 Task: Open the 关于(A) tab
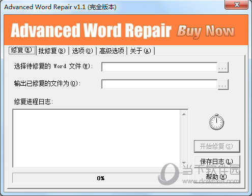[141, 51]
